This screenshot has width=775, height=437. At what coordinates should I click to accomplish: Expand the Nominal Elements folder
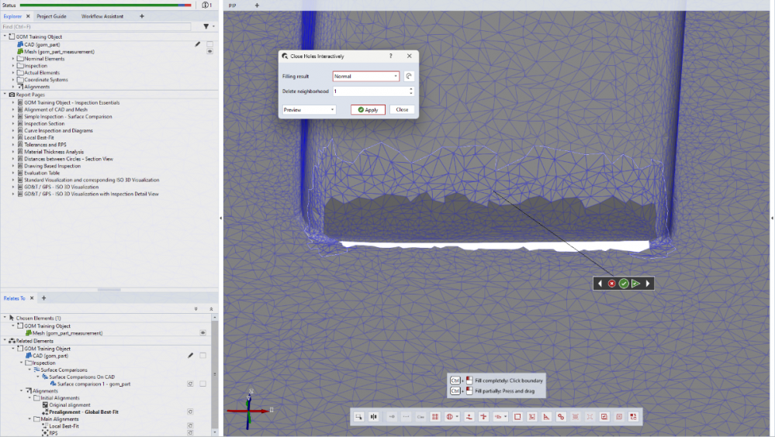[x=13, y=59]
